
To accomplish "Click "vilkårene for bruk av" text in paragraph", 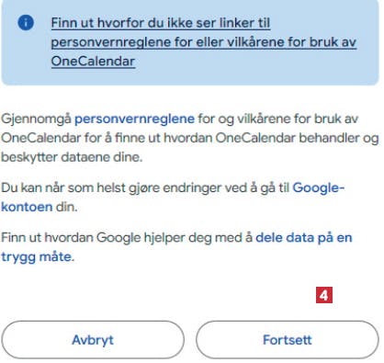I will click(298, 119).
